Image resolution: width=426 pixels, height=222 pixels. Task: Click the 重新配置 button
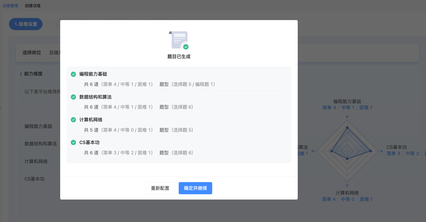(x=160, y=188)
